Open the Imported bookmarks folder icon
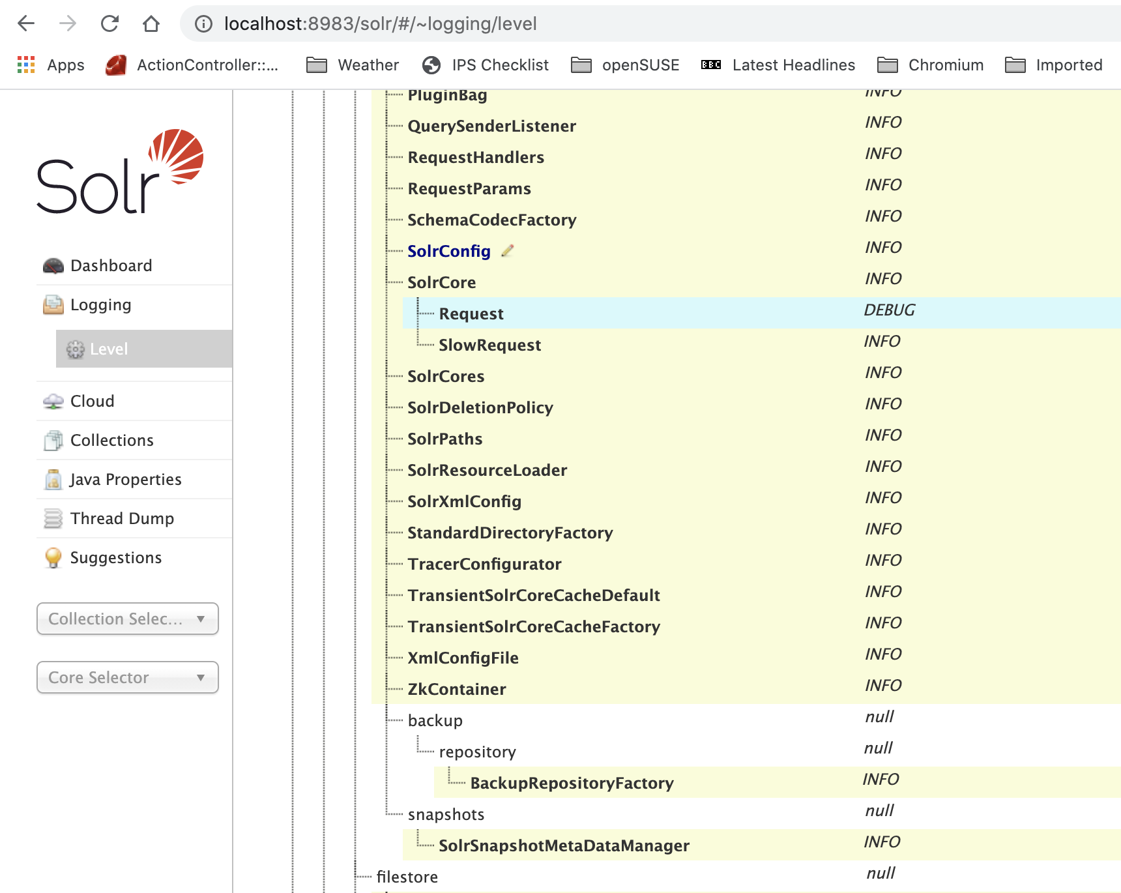This screenshot has height=893, width=1121. point(1015,65)
